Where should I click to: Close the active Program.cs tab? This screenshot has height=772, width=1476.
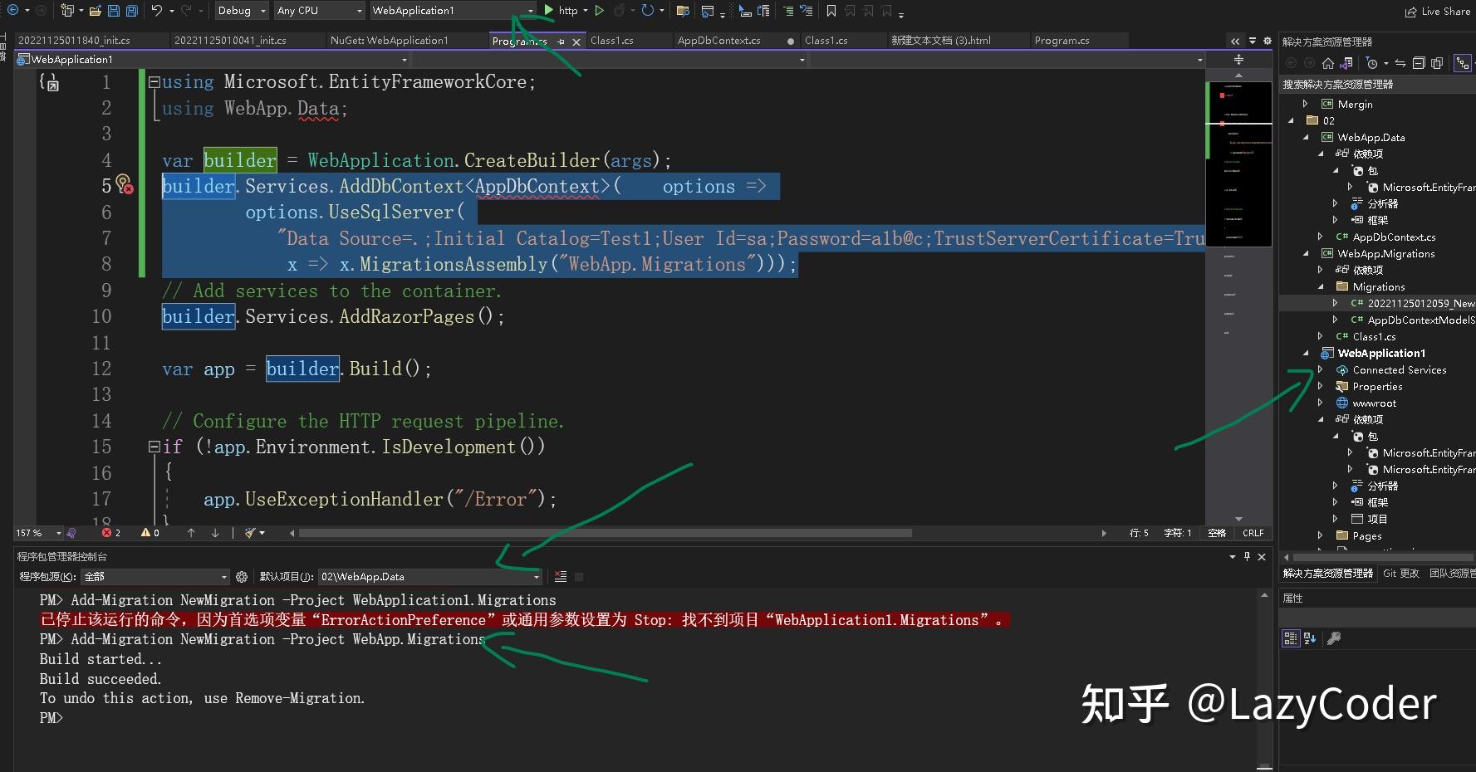[576, 42]
